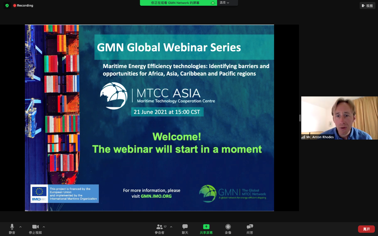Expand video options arrow beside 停止视频
The height and width of the screenshot is (236, 378).
click(x=44, y=227)
